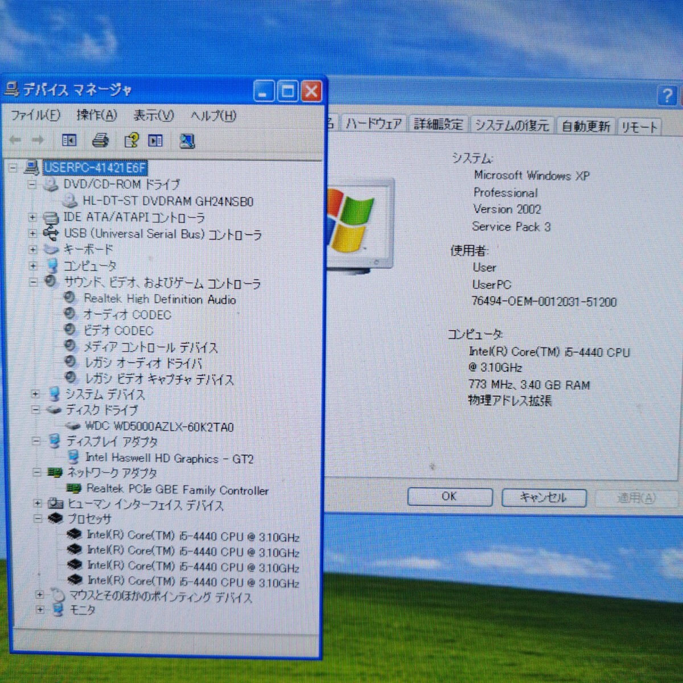Switch to the 自動更新 tab
The height and width of the screenshot is (683, 683).
[586, 126]
